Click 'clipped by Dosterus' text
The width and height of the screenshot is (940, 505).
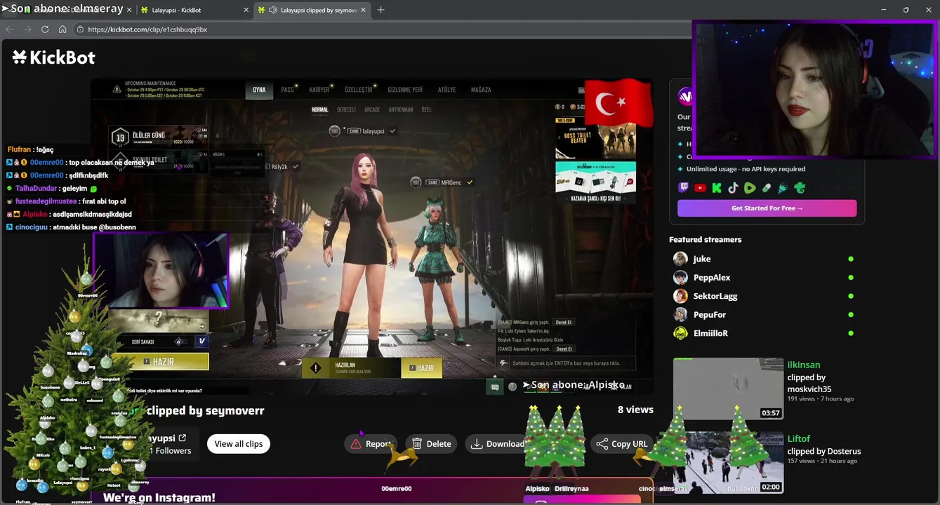coord(824,451)
